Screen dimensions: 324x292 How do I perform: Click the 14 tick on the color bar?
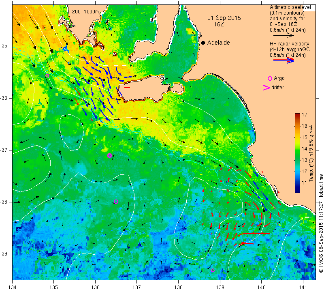click(x=305, y=148)
